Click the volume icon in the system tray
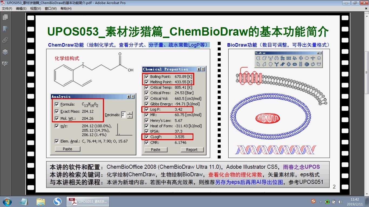The width and height of the screenshot is (369, 207). (340, 202)
